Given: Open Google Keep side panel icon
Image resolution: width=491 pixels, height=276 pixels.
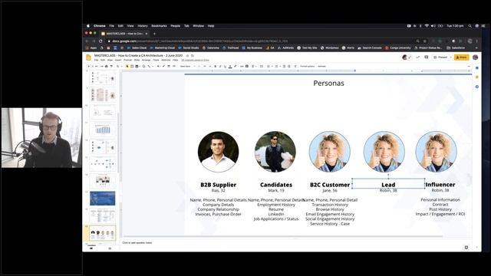Looking at the screenshot, I should 477,77.
